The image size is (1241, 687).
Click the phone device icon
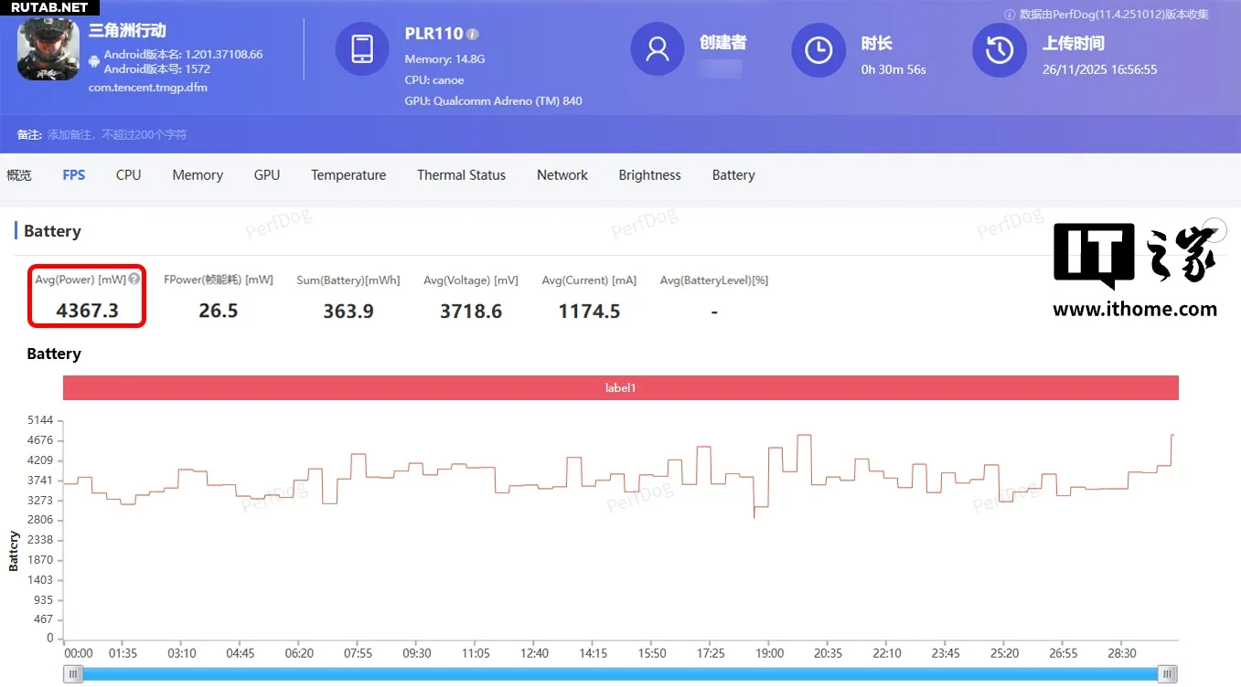(x=362, y=49)
